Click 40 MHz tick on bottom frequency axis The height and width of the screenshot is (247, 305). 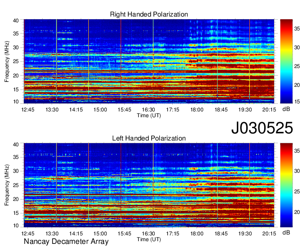[x=16, y=145]
